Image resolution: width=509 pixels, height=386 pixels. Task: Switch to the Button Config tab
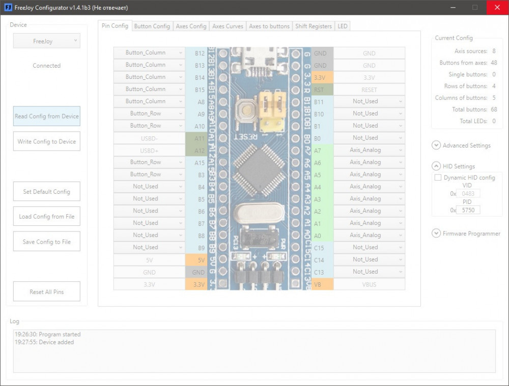pyautogui.click(x=152, y=26)
